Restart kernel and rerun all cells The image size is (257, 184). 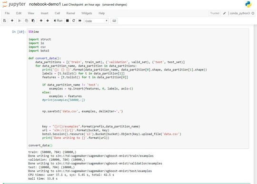80,20
